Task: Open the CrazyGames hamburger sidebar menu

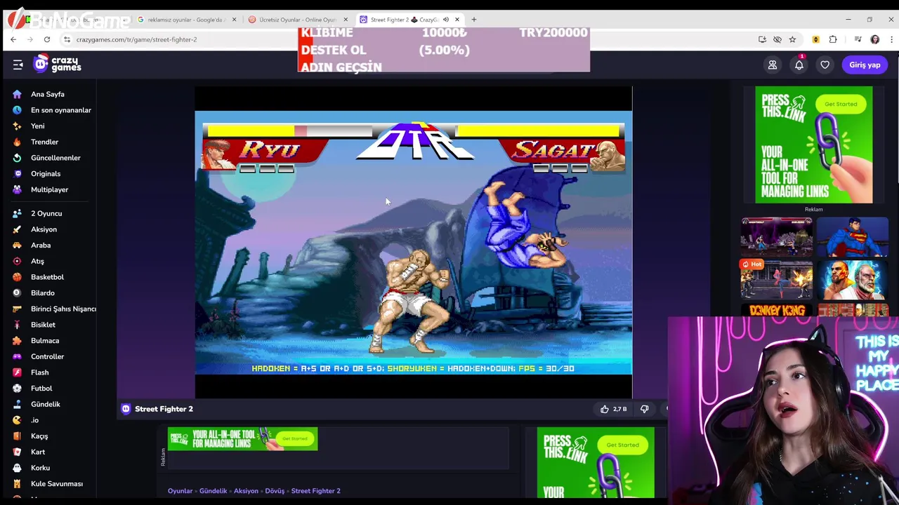Action: [18, 65]
